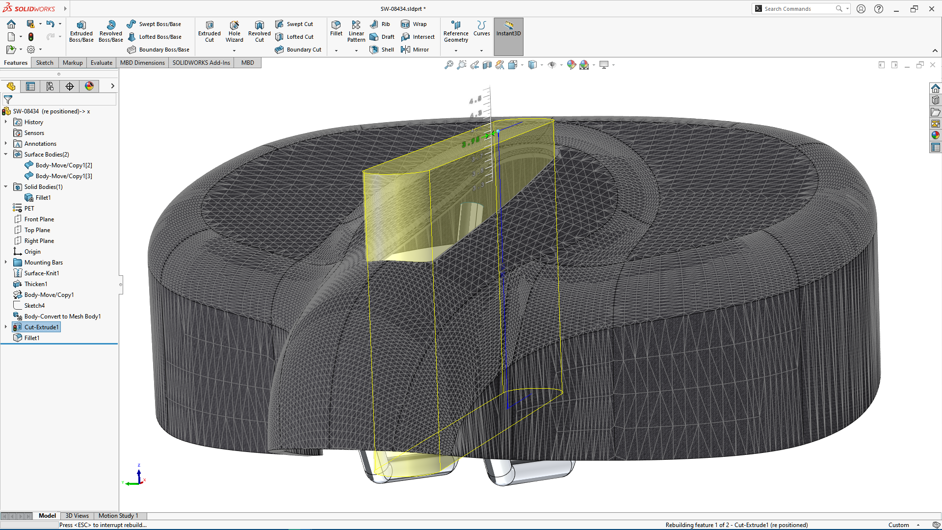The image size is (942, 530).
Task: Click the Extruded Cut tool
Action: [209, 31]
